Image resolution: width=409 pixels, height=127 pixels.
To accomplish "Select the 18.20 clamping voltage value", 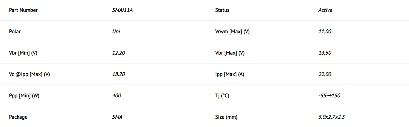I will [119, 74].
